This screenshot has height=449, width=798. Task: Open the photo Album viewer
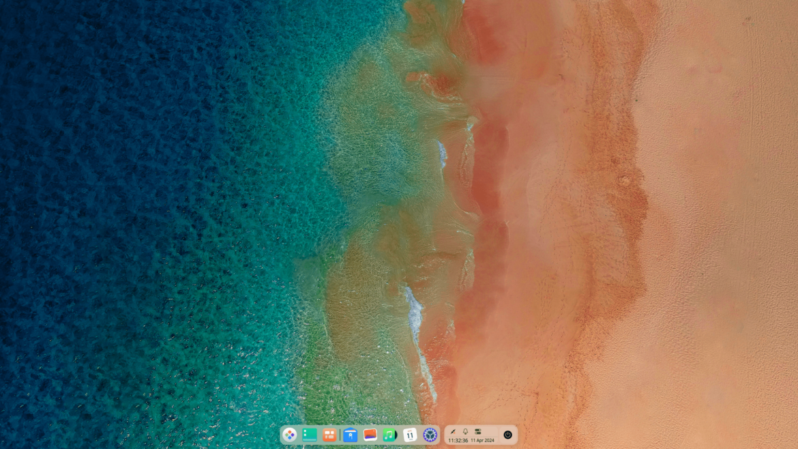coord(369,435)
